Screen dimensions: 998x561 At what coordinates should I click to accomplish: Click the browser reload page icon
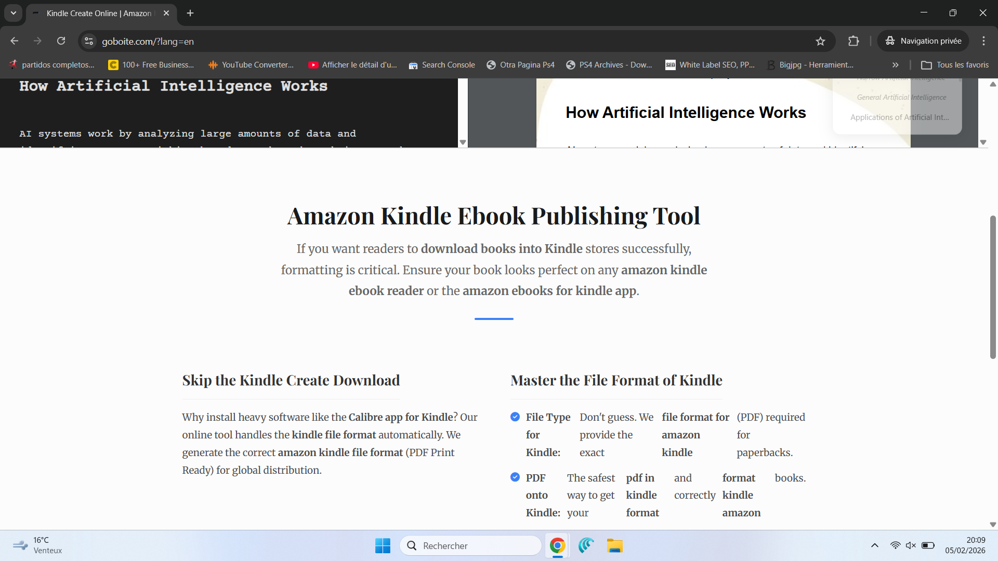[x=61, y=41]
